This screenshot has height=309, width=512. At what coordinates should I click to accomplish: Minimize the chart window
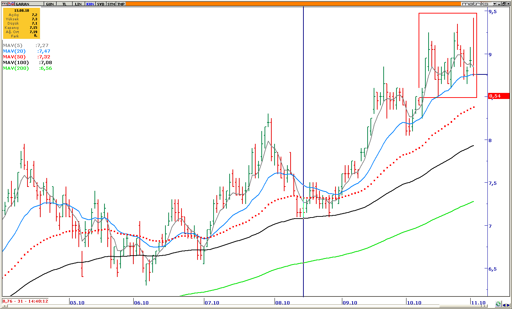(500, 4)
